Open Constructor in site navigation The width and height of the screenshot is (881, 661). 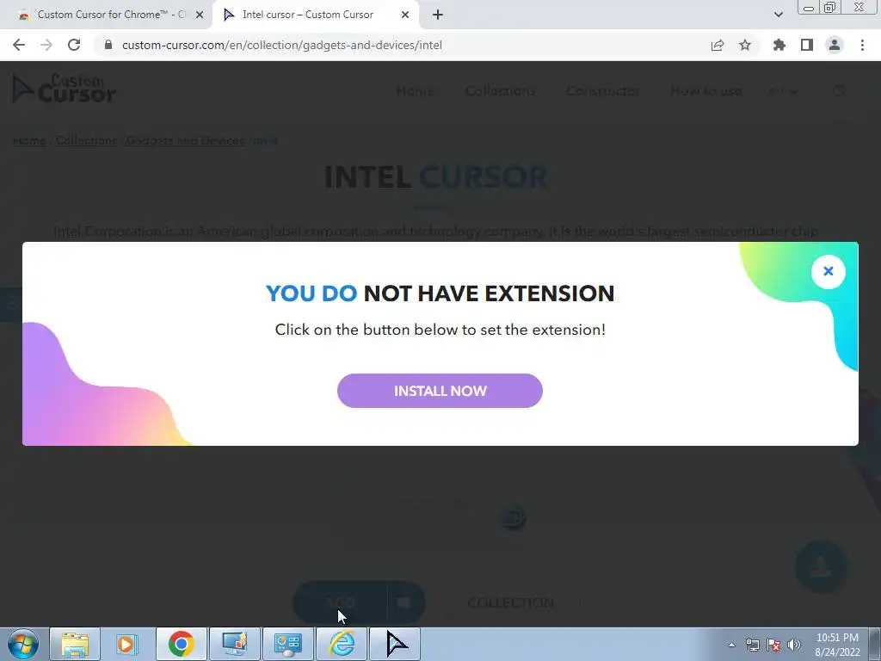point(603,91)
